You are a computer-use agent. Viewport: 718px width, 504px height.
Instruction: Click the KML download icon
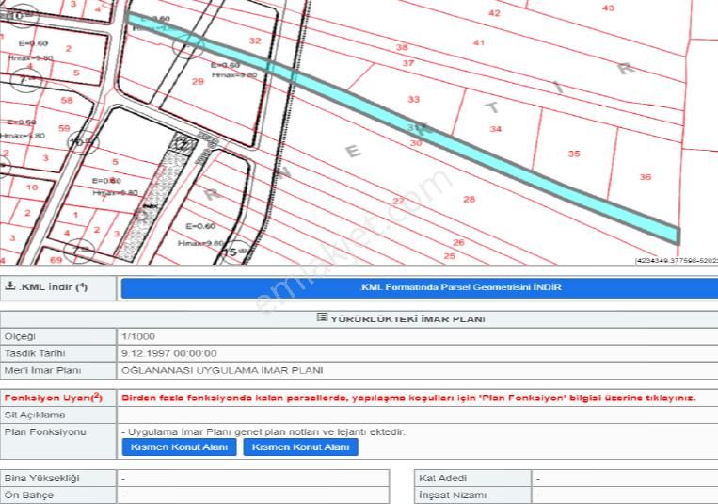click(x=9, y=285)
